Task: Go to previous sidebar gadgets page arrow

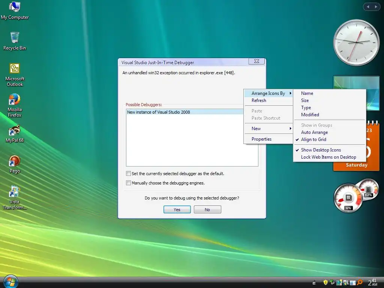Action: (x=368, y=7)
